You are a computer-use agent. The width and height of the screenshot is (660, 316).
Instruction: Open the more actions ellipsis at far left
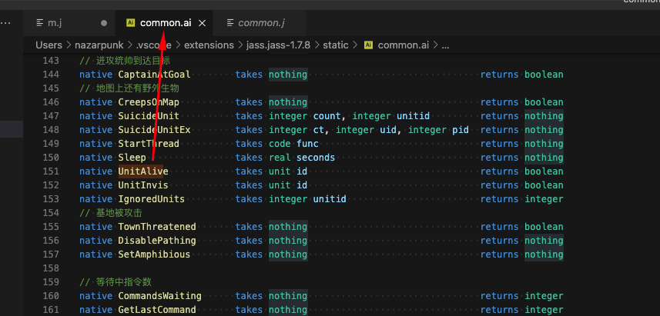point(6,23)
